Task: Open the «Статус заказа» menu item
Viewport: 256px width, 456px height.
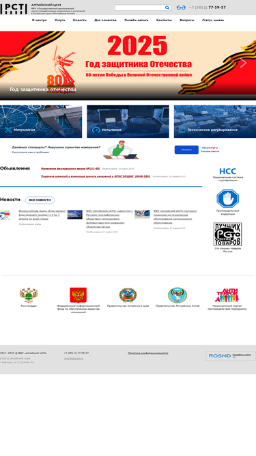Action: click(213, 20)
